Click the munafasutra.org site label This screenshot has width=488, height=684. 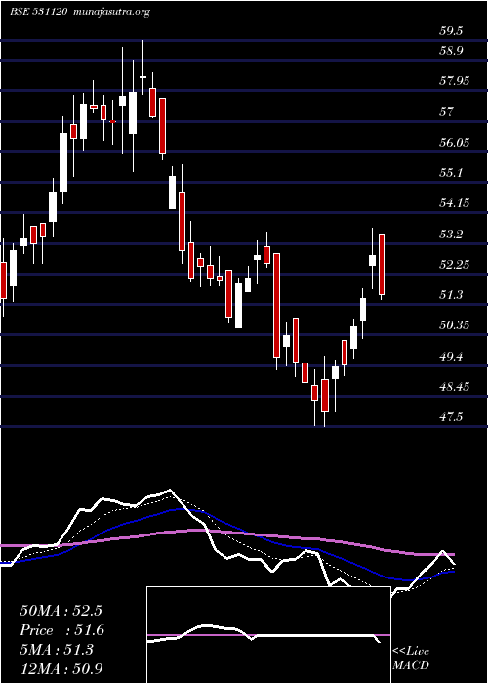(x=110, y=12)
